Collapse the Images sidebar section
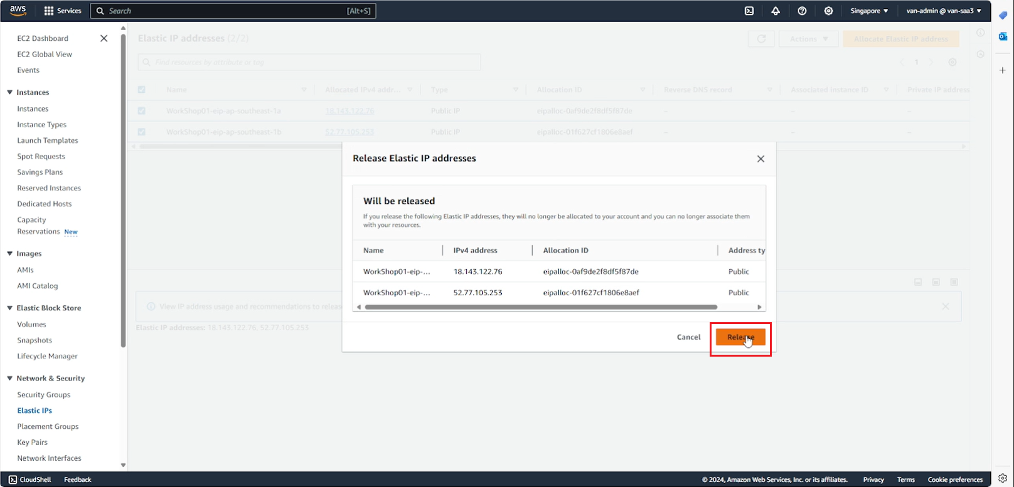Viewport: 1014px width, 487px height. [x=9, y=254]
